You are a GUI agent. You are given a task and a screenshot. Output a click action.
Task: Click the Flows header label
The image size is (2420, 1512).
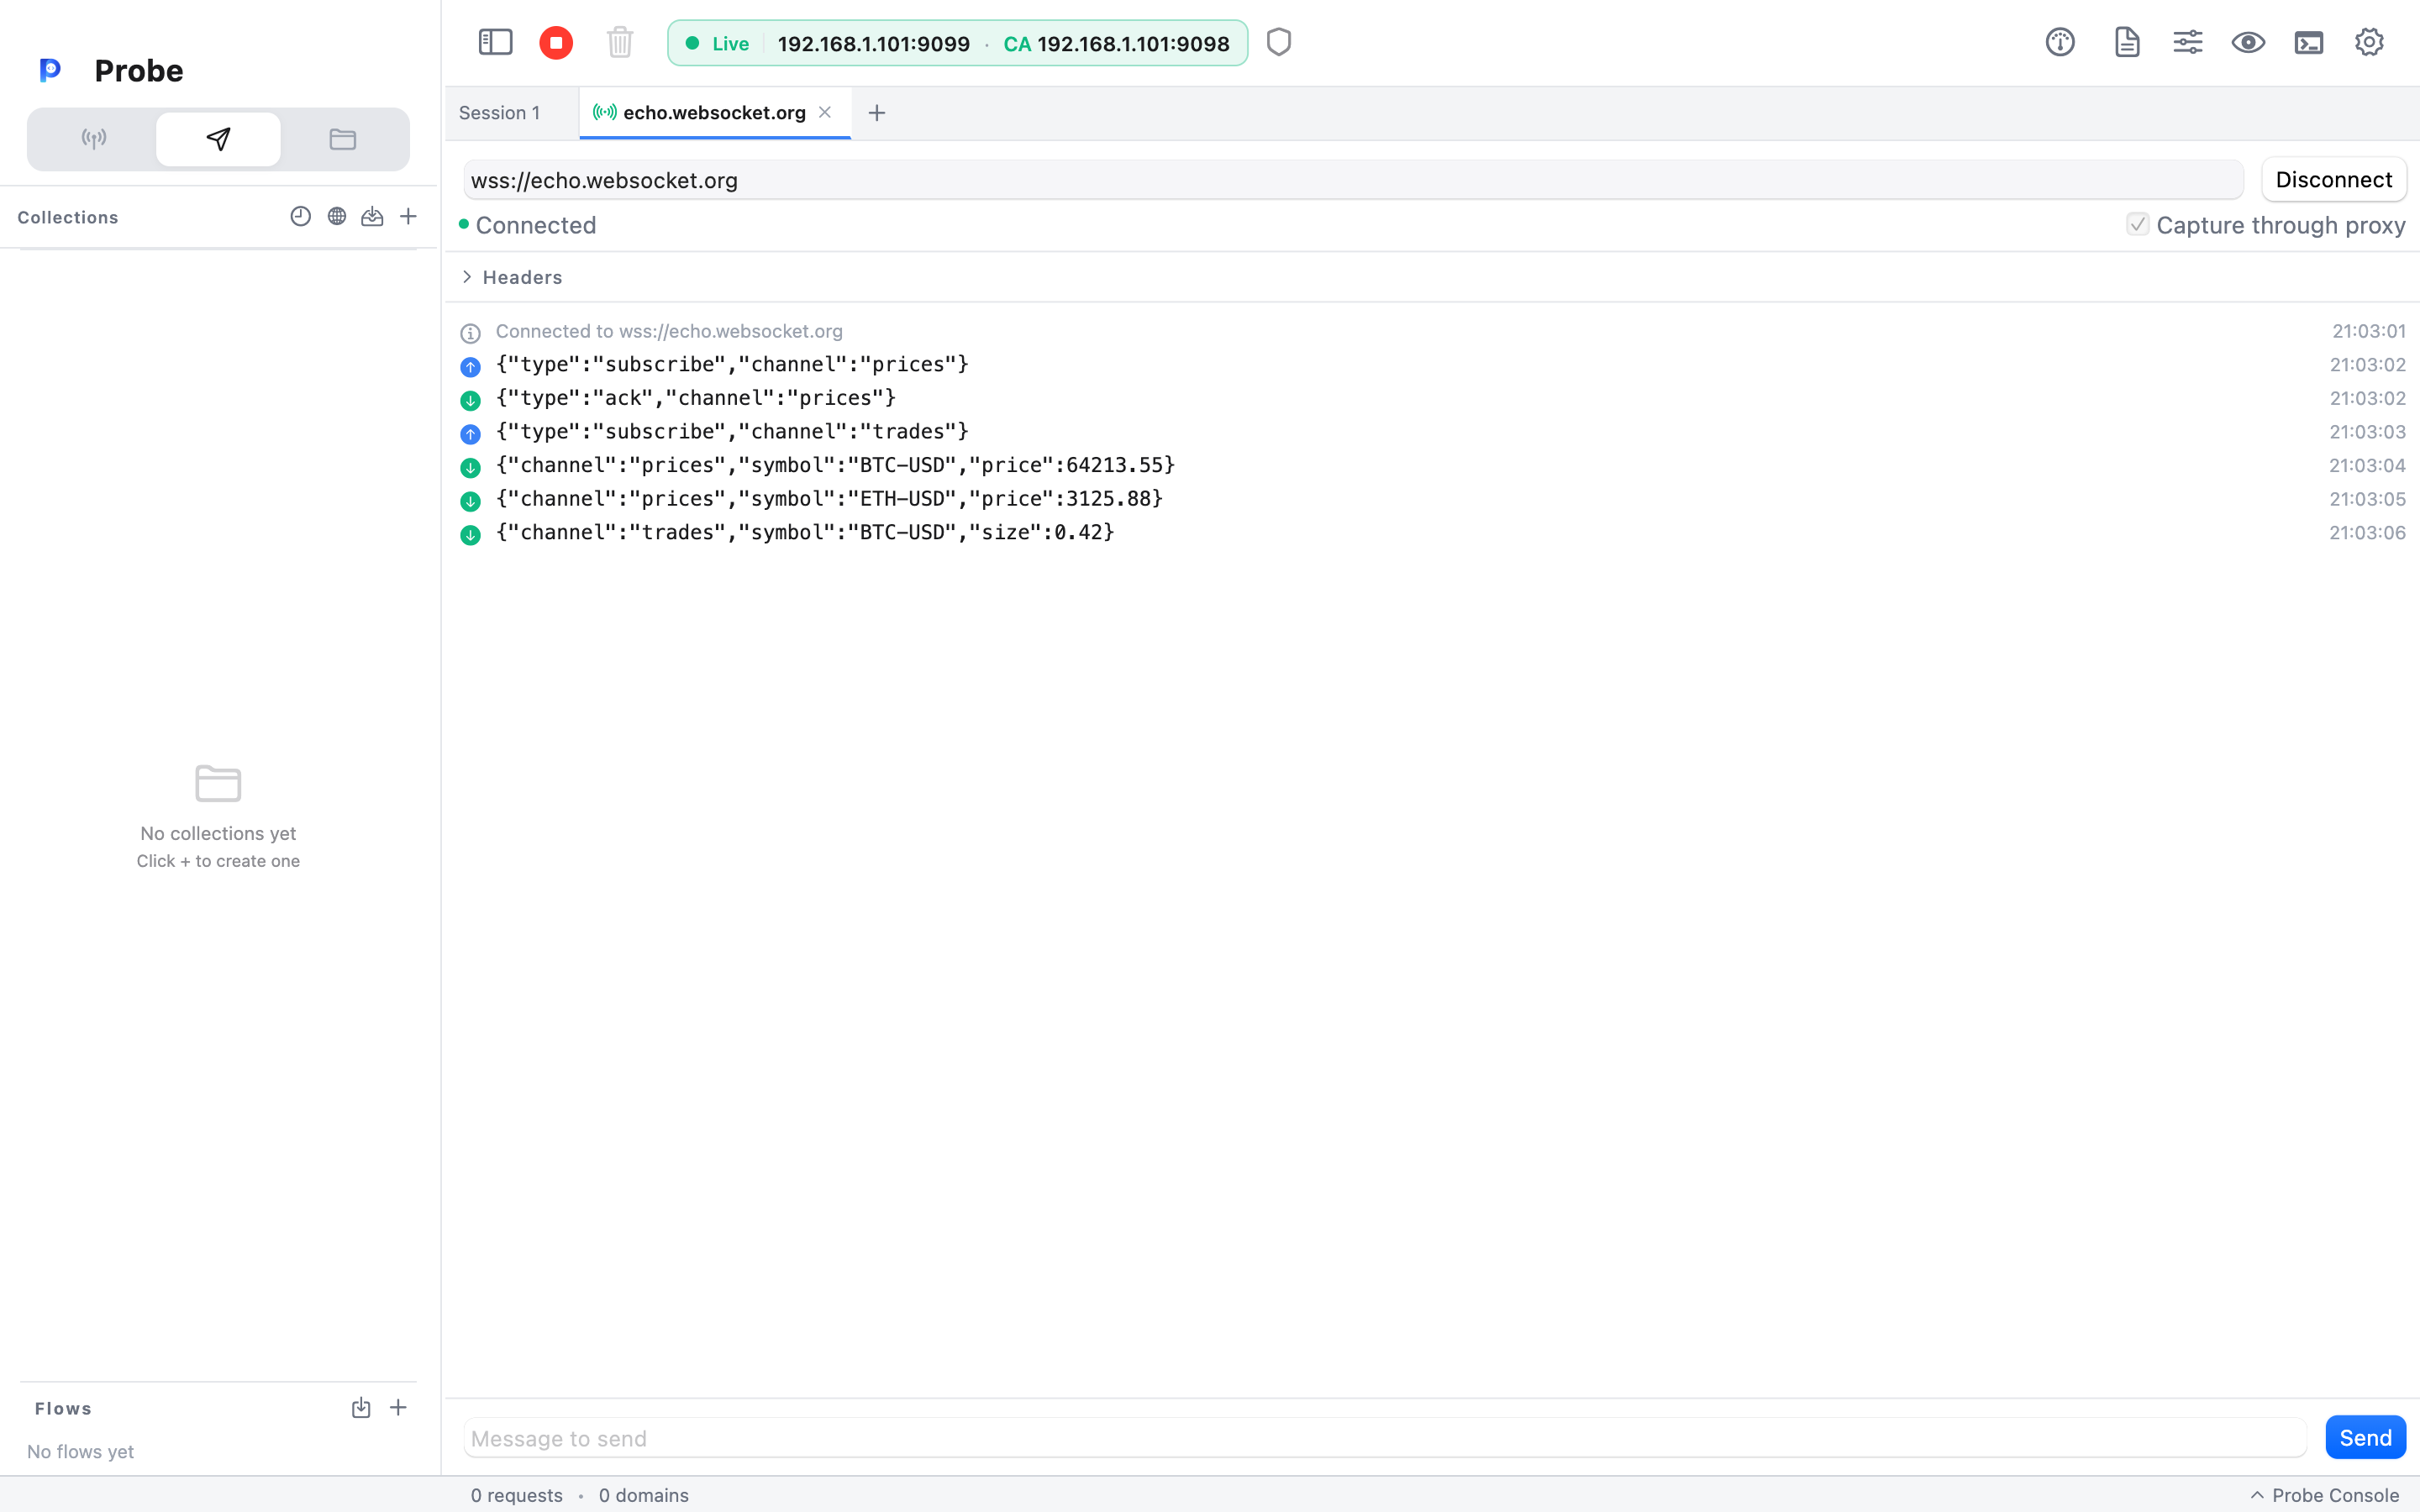(63, 1408)
